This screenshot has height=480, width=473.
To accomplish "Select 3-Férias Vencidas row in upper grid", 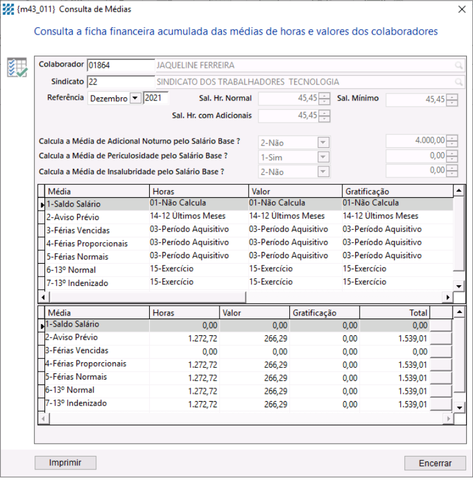I will 249,230.
